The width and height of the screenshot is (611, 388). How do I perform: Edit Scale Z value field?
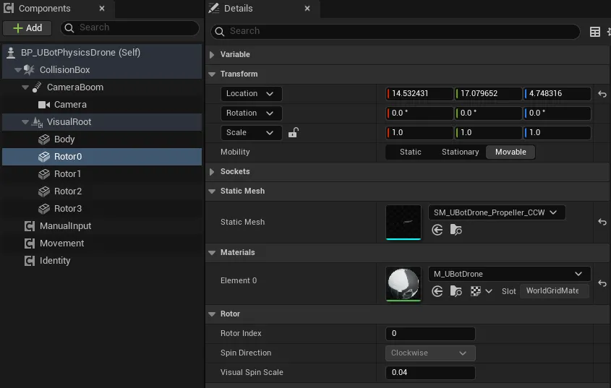pyautogui.click(x=557, y=132)
